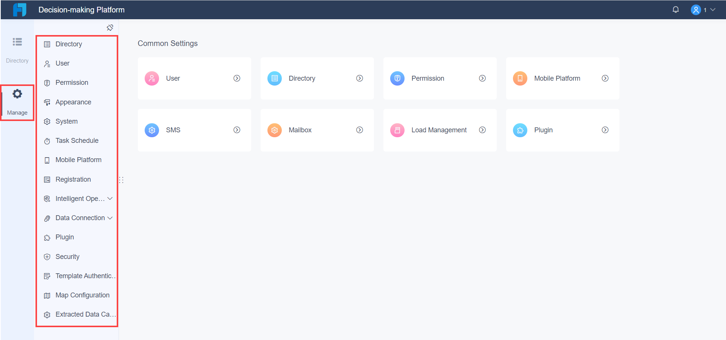Open the Plugin settings card
726x340 pixels.
562,130
